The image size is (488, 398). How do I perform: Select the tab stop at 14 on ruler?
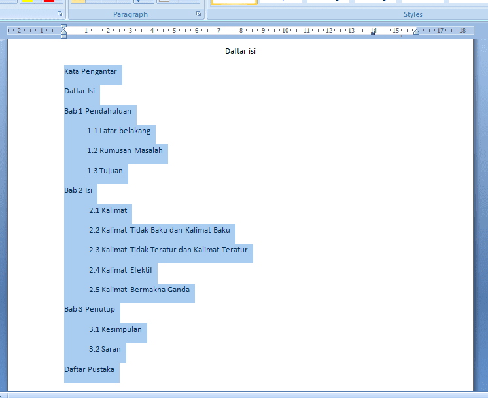coord(373,33)
